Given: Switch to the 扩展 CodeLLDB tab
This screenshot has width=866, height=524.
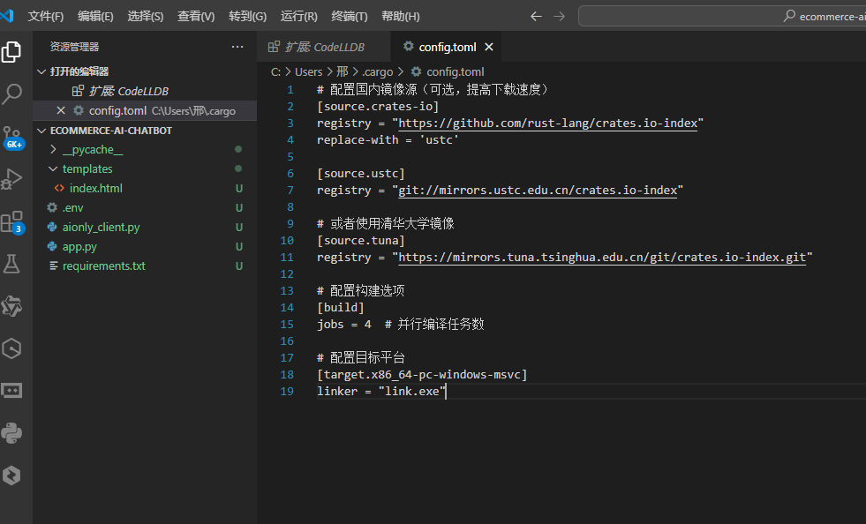Looking at the screenshot, I should point(324,47).
